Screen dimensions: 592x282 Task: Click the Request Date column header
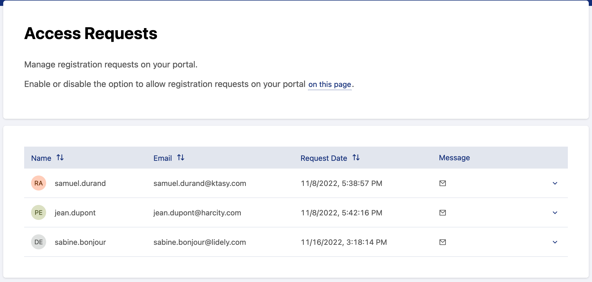pyautogui.click(x=324, y=158)
